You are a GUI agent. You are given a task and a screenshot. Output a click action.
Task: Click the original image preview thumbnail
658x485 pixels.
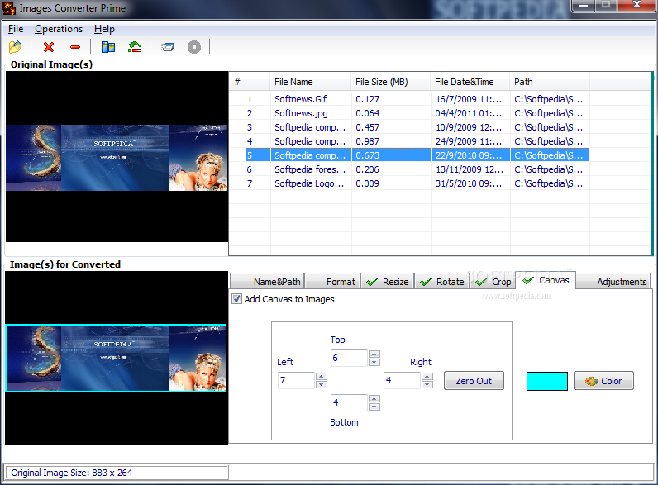117,158
